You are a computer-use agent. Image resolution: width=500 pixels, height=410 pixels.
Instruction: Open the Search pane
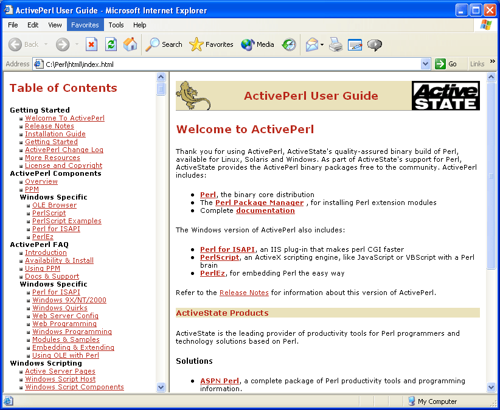[164, 44]
